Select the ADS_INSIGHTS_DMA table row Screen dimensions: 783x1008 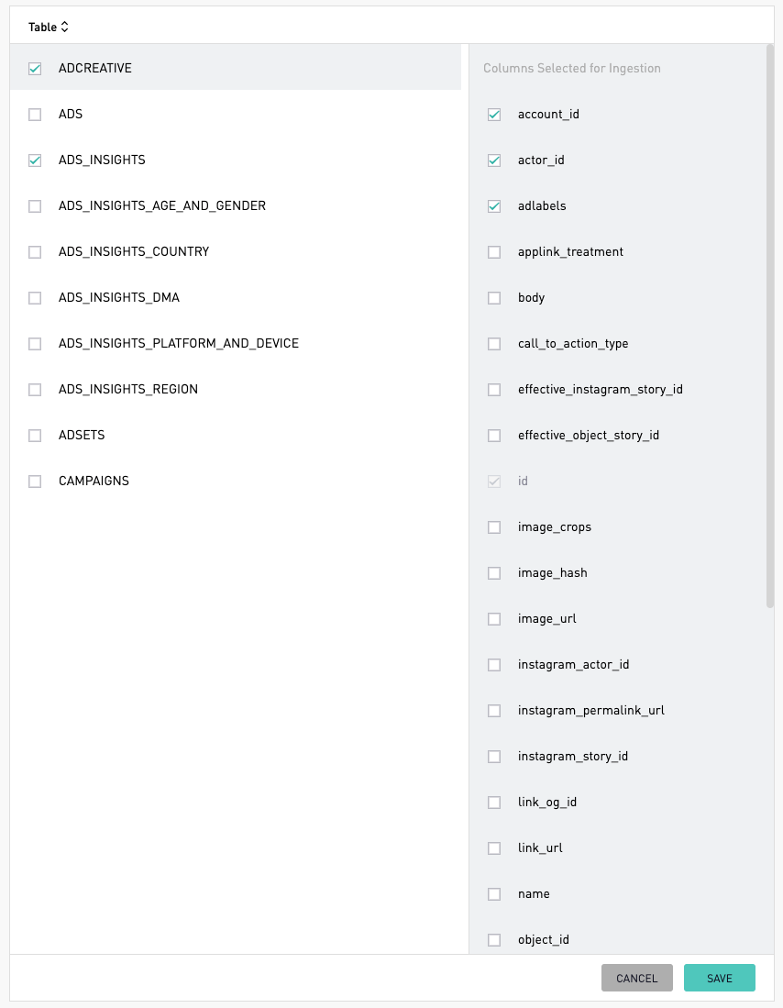236,298
